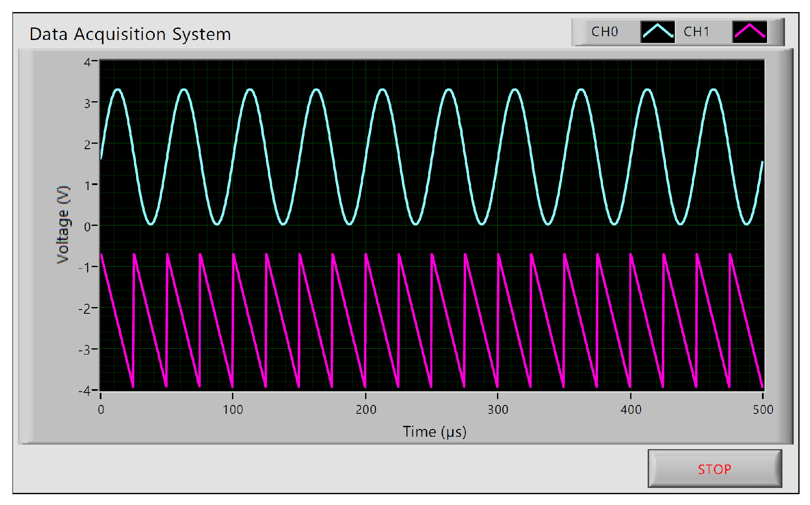
Task: Click the CH1 magenta plot legend icon
Action: click(x=749, y=32)
